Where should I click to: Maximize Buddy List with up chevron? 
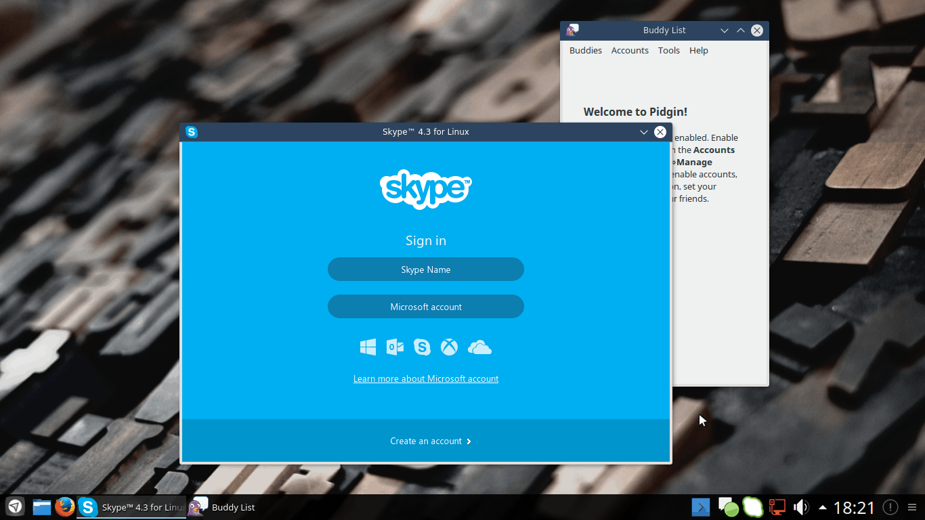tap(741, 30)
